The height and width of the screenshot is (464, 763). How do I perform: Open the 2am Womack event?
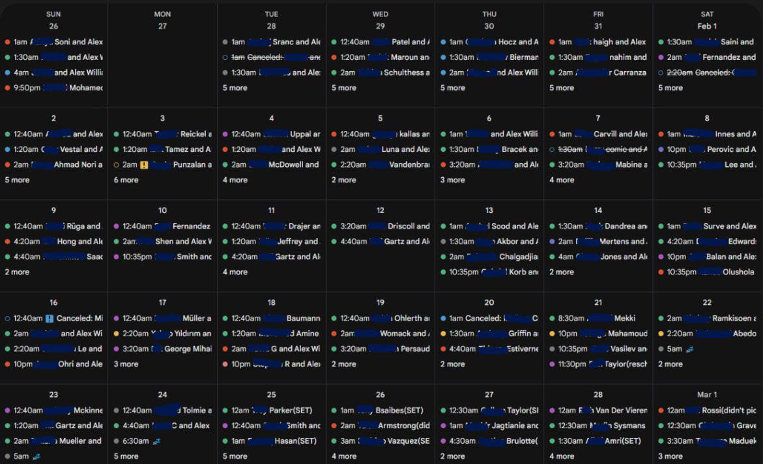(381, 334)
